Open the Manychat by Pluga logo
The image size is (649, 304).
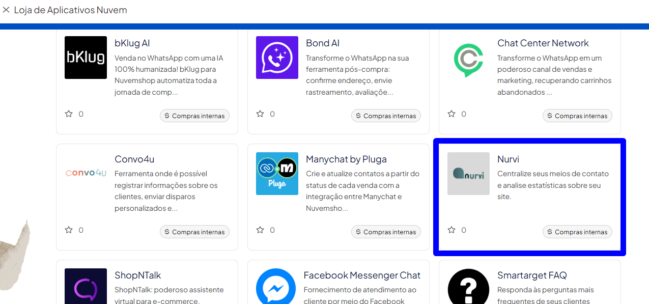pyautogui.click(x=277, y=173)
